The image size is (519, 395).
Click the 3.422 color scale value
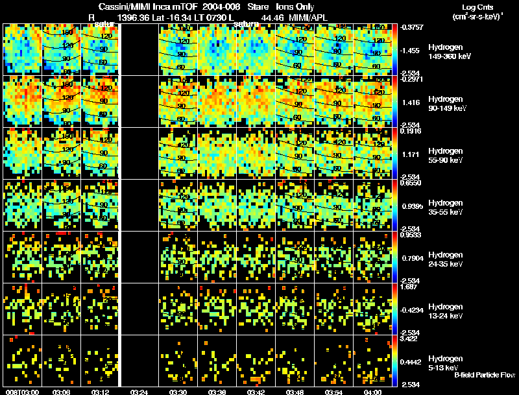click(x=409, y=339)
